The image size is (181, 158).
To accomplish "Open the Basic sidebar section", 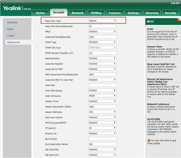I will pos(11,29).
